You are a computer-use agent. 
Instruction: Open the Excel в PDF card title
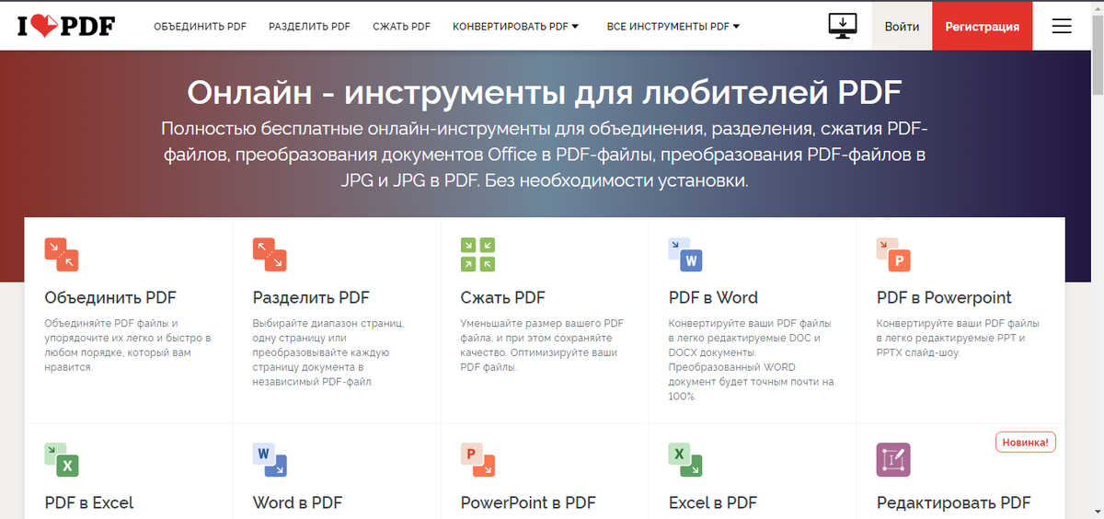[713, 502]
